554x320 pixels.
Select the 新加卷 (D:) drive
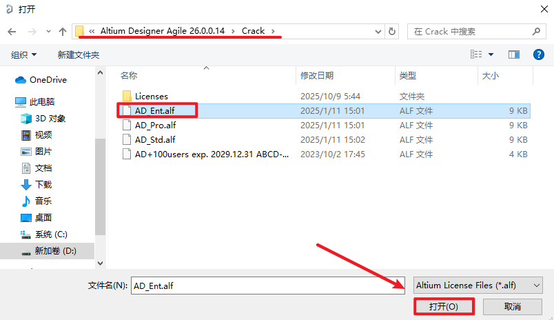pos(55,251)
